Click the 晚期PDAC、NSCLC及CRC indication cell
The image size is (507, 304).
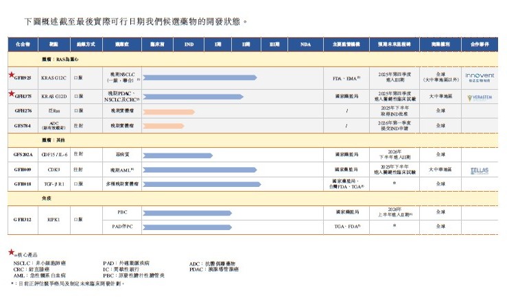[x=122, y=97]
